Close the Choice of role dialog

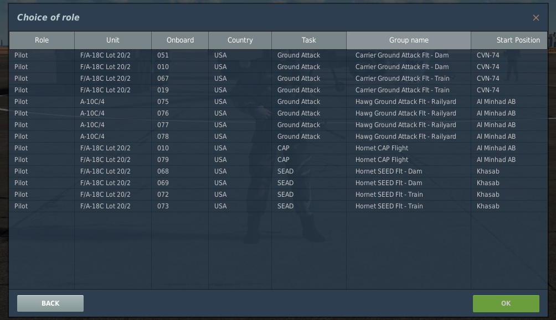[x=536, y=18]
